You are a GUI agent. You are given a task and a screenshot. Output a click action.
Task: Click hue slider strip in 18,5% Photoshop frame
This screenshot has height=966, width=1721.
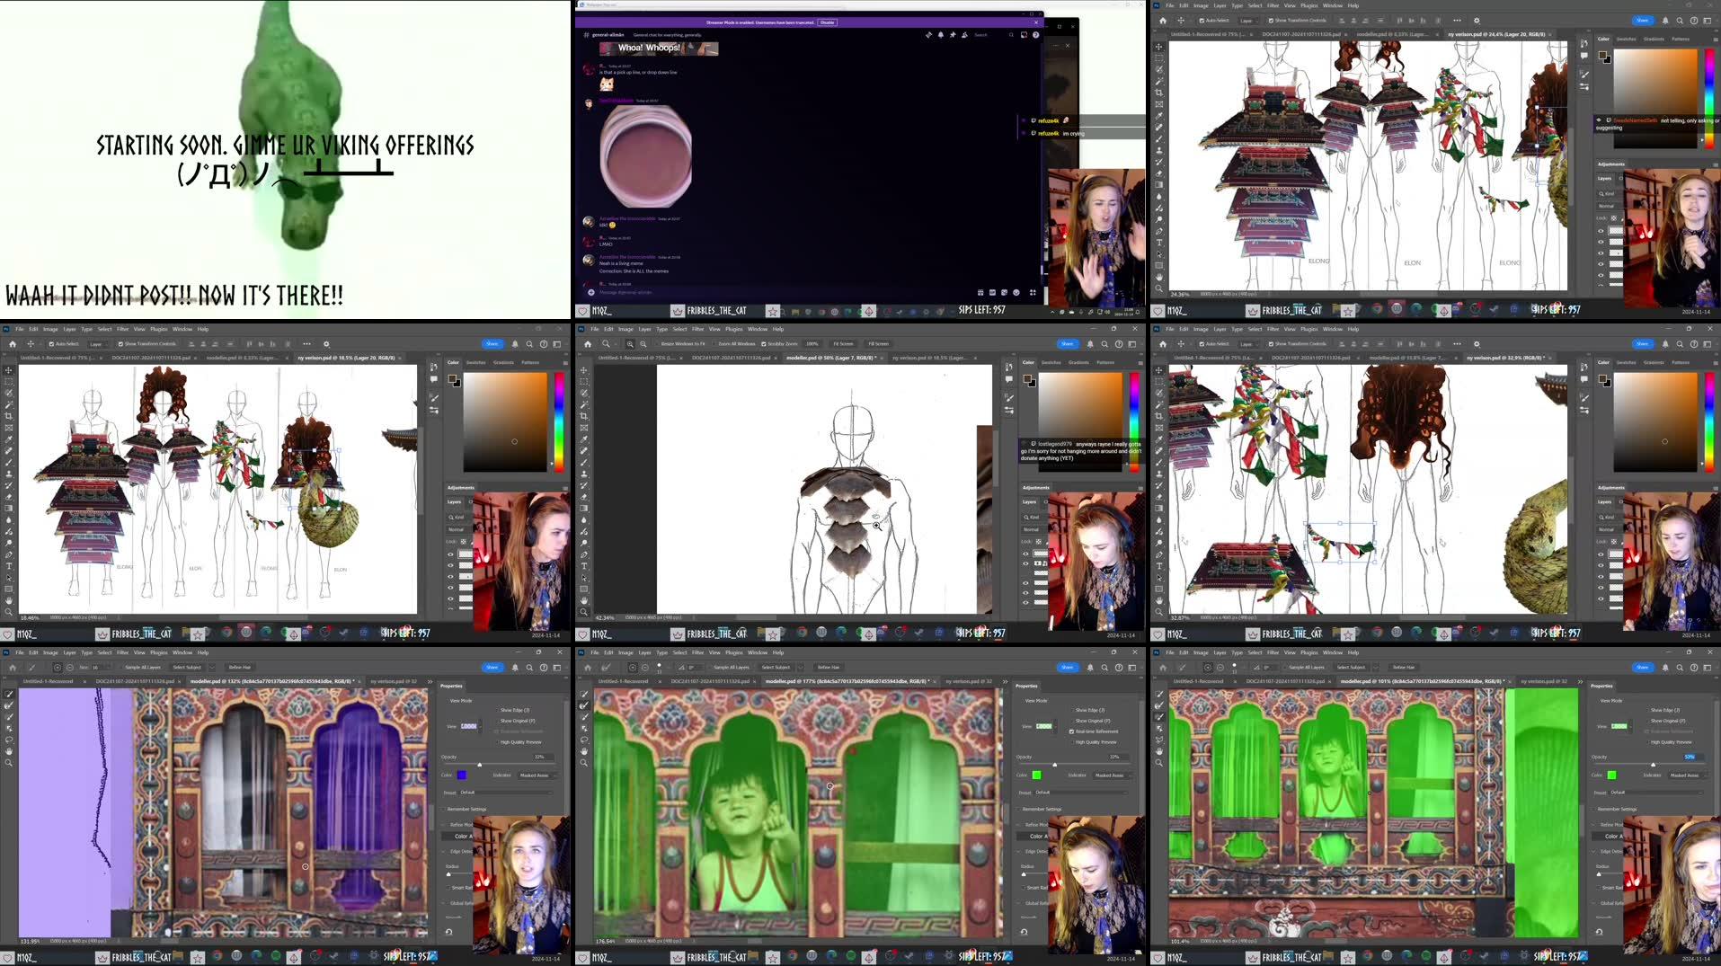[x=558, y=421]
